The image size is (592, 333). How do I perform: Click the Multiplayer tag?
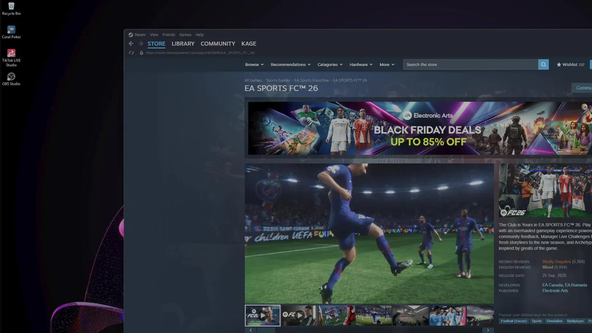click(575, 321)
